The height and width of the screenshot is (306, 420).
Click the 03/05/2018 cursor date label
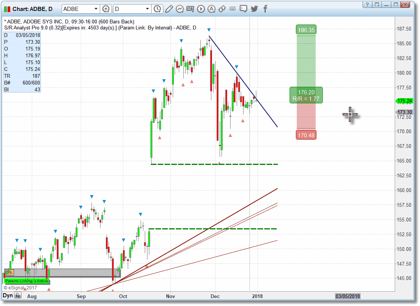pyautogui.click(x=348, y=296)
